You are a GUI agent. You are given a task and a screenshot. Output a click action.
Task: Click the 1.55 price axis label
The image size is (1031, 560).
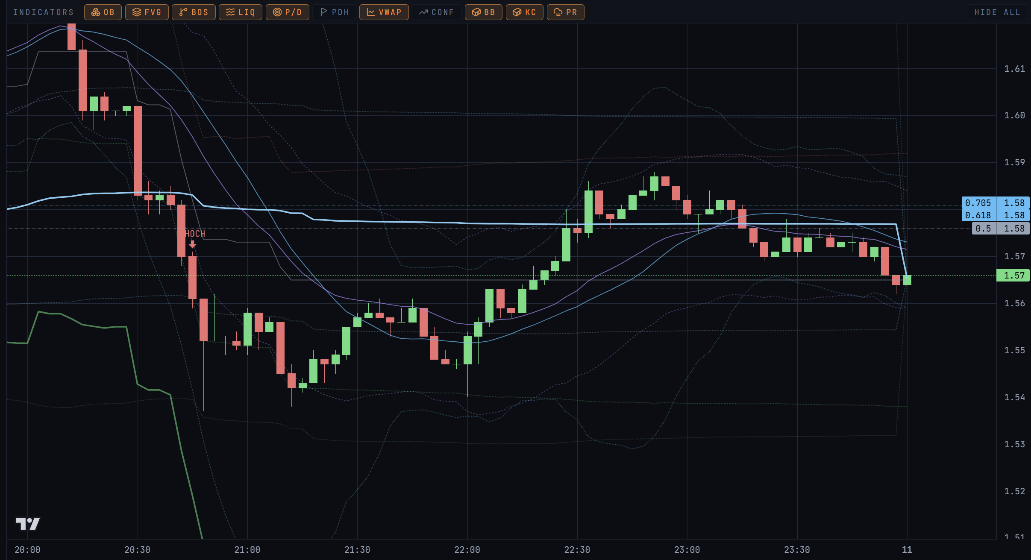[1014, 350]
